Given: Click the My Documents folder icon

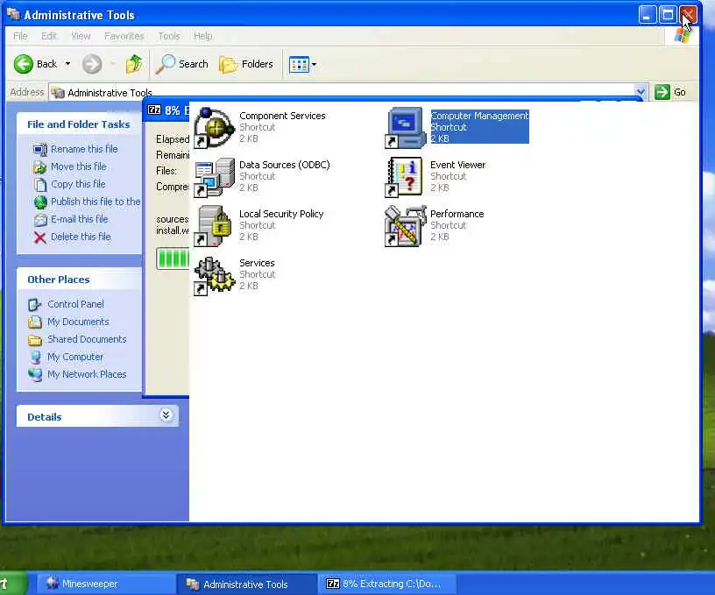Looking at the screenshot, I should (35, 322).
